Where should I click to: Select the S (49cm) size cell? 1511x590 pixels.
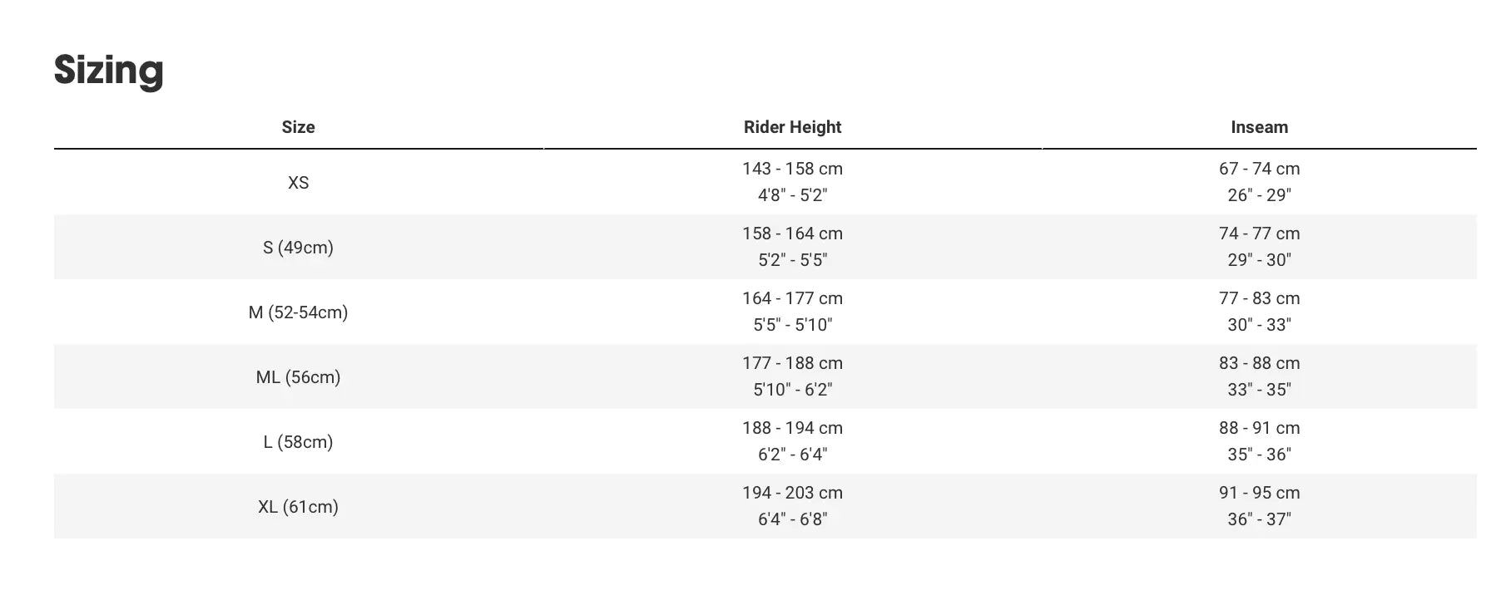pos(298,248)
